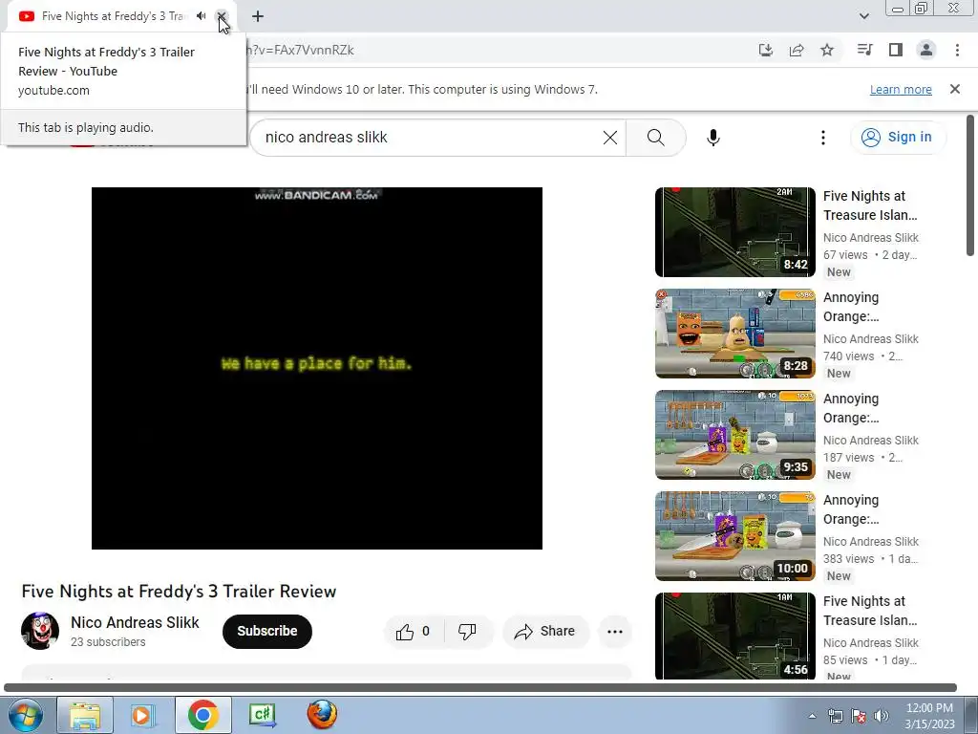The height and width of the screenshot is (734, 978).
Task: Click the tab search chevron arrow
Action: coord(863,16)
